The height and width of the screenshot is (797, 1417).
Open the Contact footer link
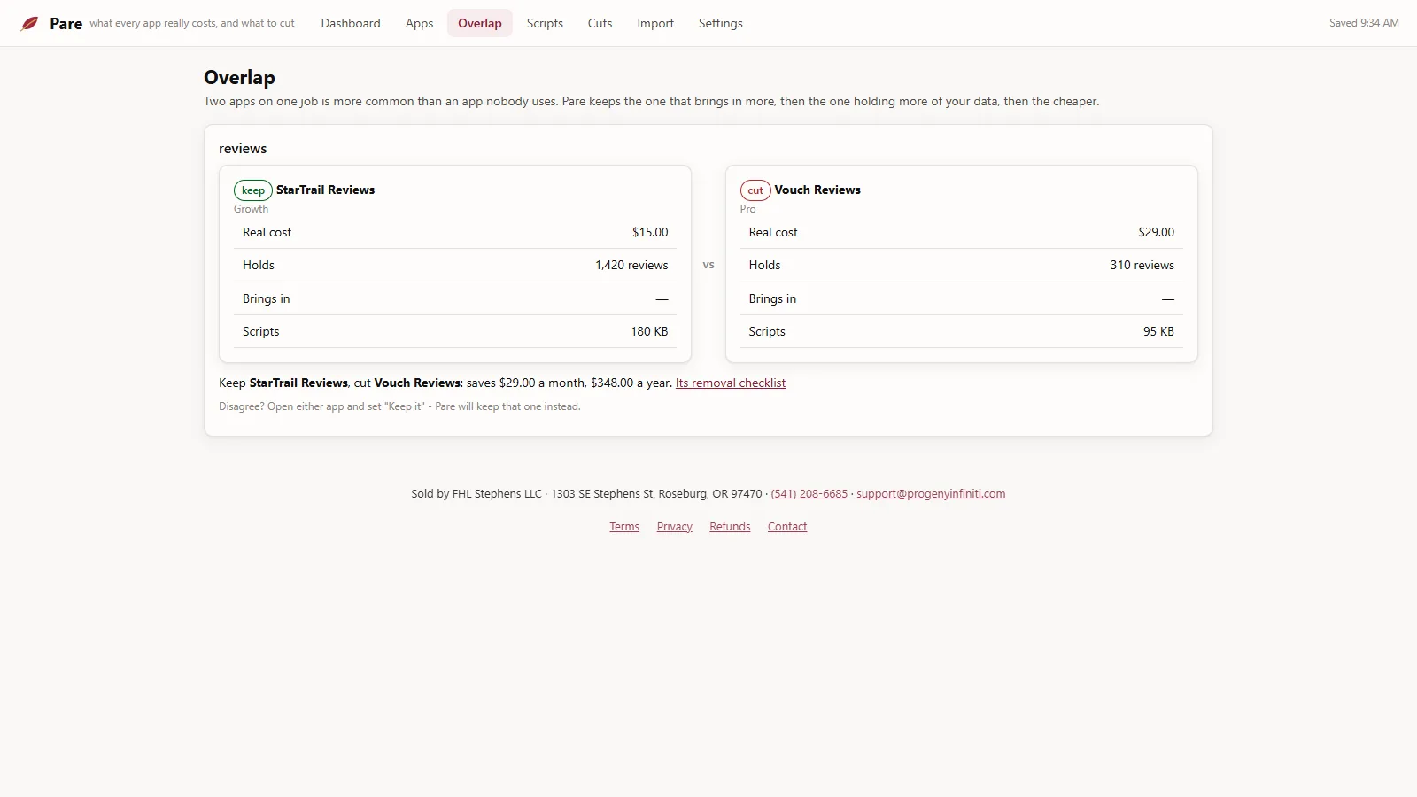tap(787, 527)
